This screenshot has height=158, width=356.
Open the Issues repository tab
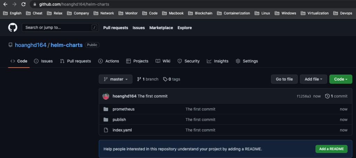click(x=43, y=61)
